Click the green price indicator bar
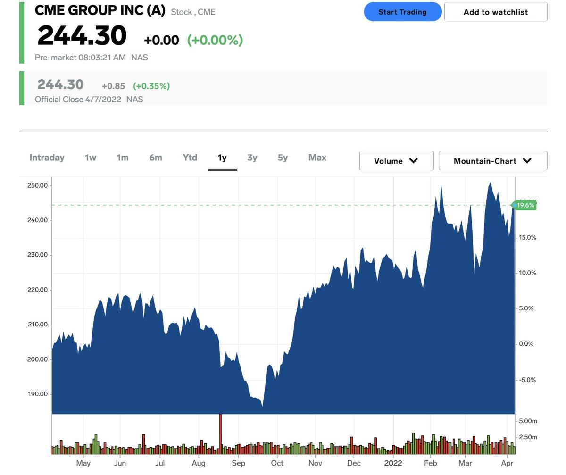 [x=21, y=33]
